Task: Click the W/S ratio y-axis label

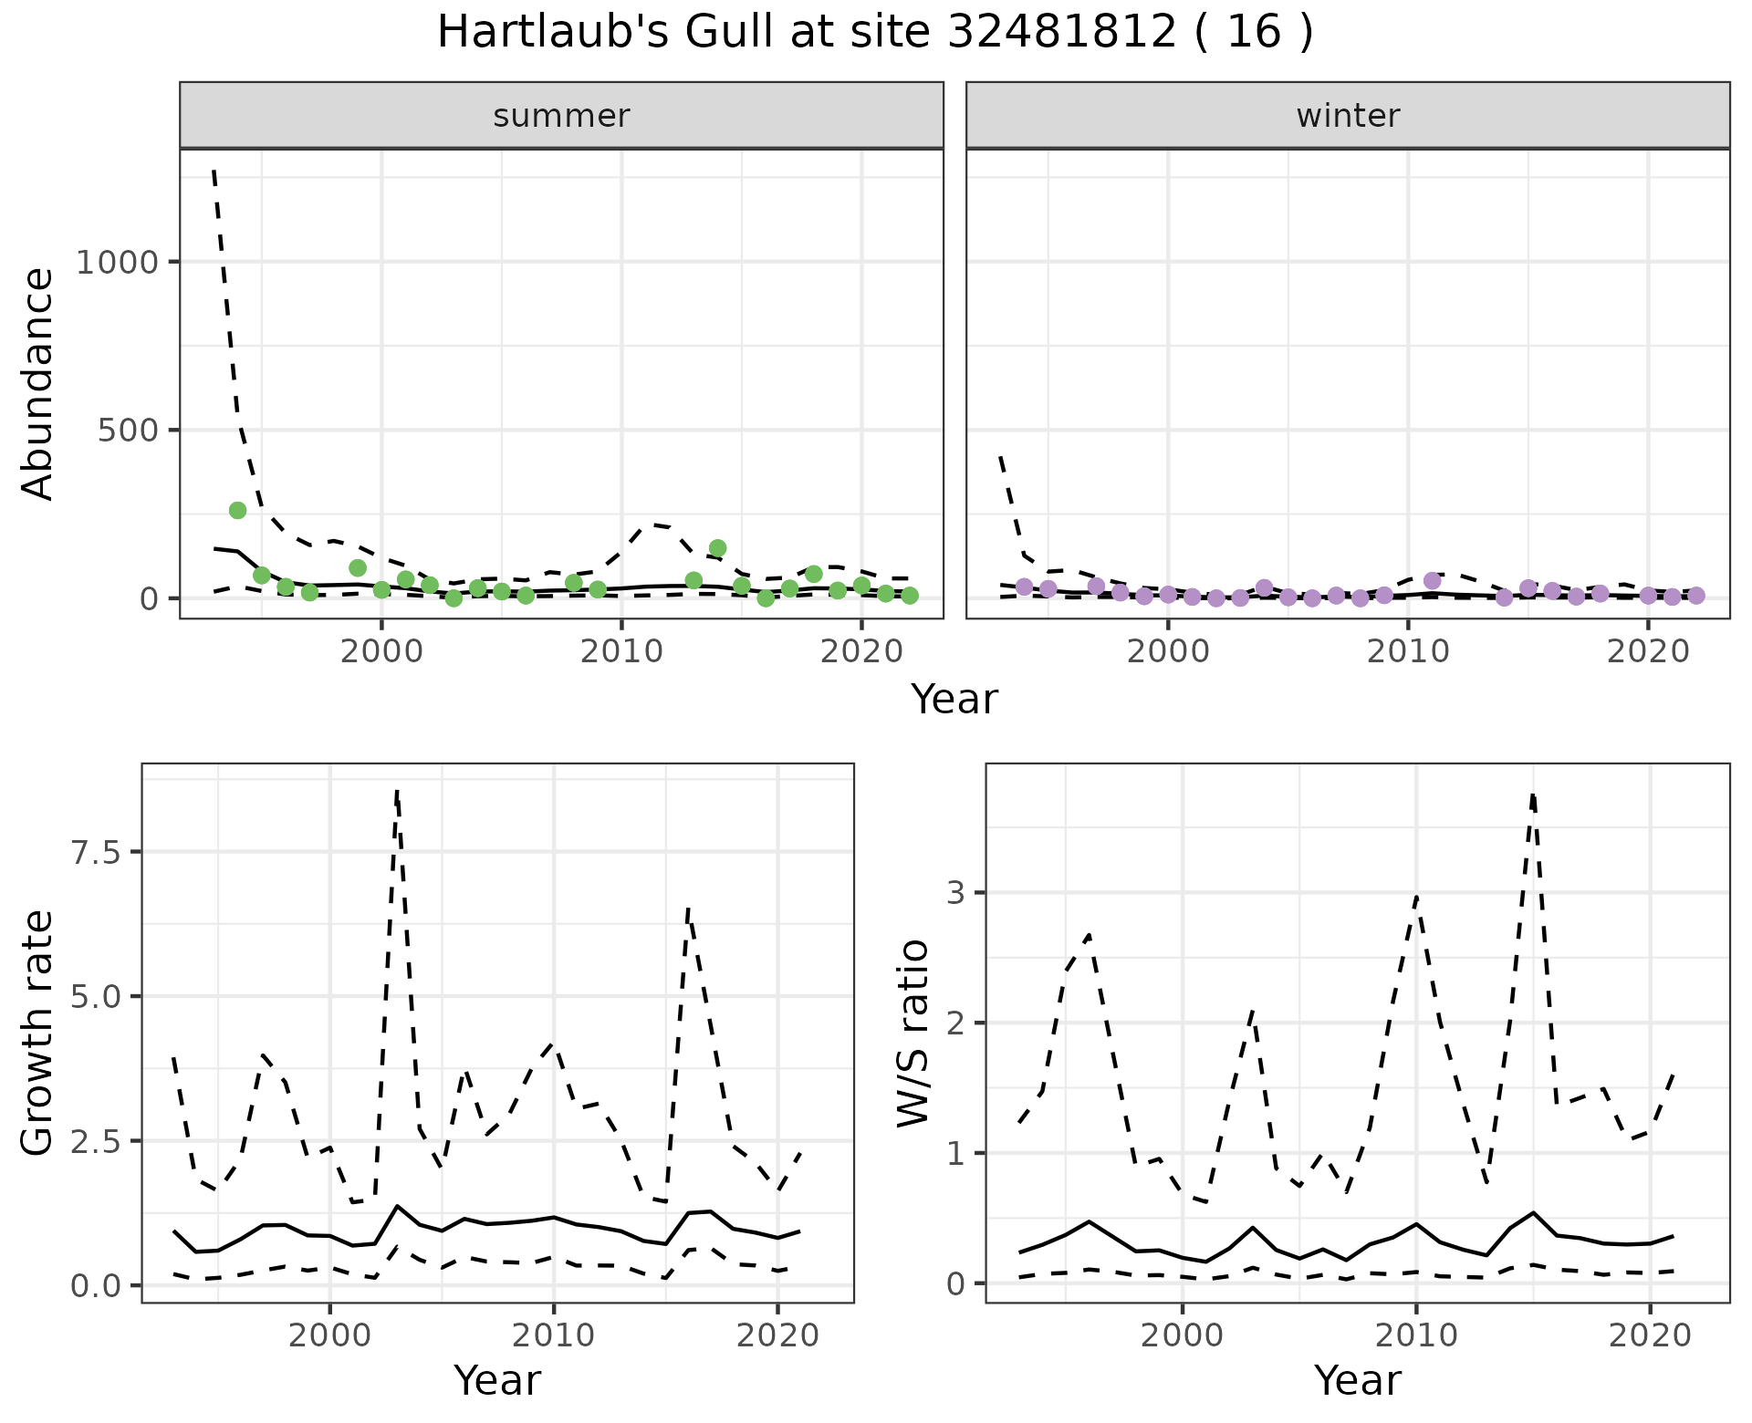Action: click(x=912, y=1033)
